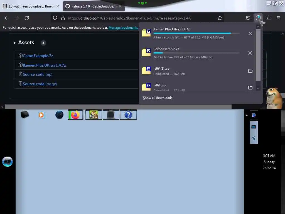
Task: Open the Extensions puzzle icon
Action: pos(268,18)
